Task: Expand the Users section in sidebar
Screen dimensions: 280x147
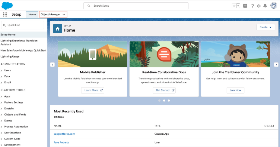Action: coord(2,70)
